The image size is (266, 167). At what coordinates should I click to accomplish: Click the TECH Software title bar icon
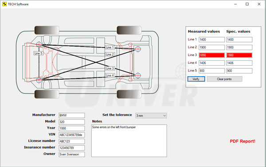(x=4, y=4)
